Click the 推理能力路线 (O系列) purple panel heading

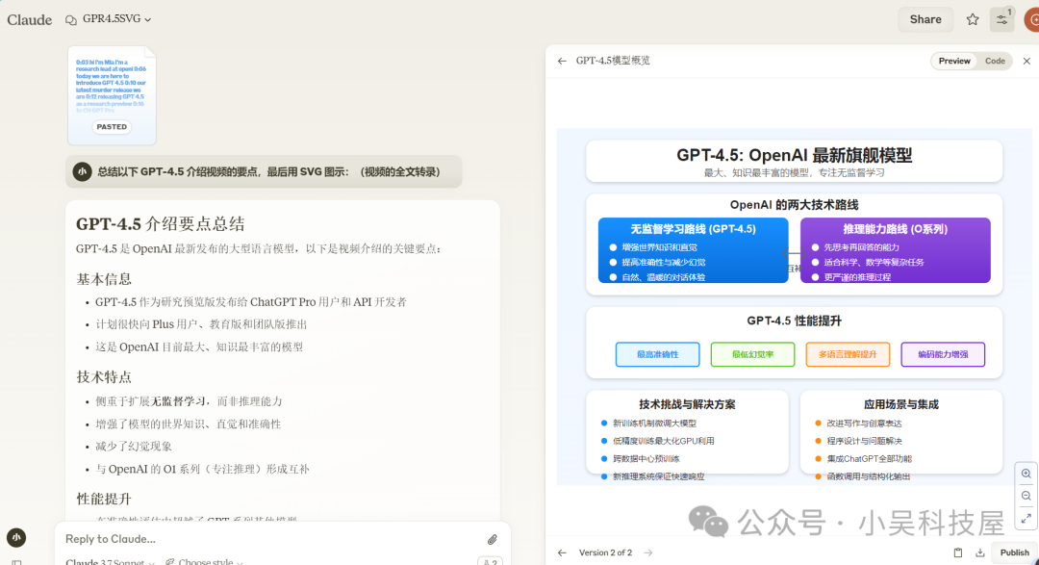coord(896,229)
